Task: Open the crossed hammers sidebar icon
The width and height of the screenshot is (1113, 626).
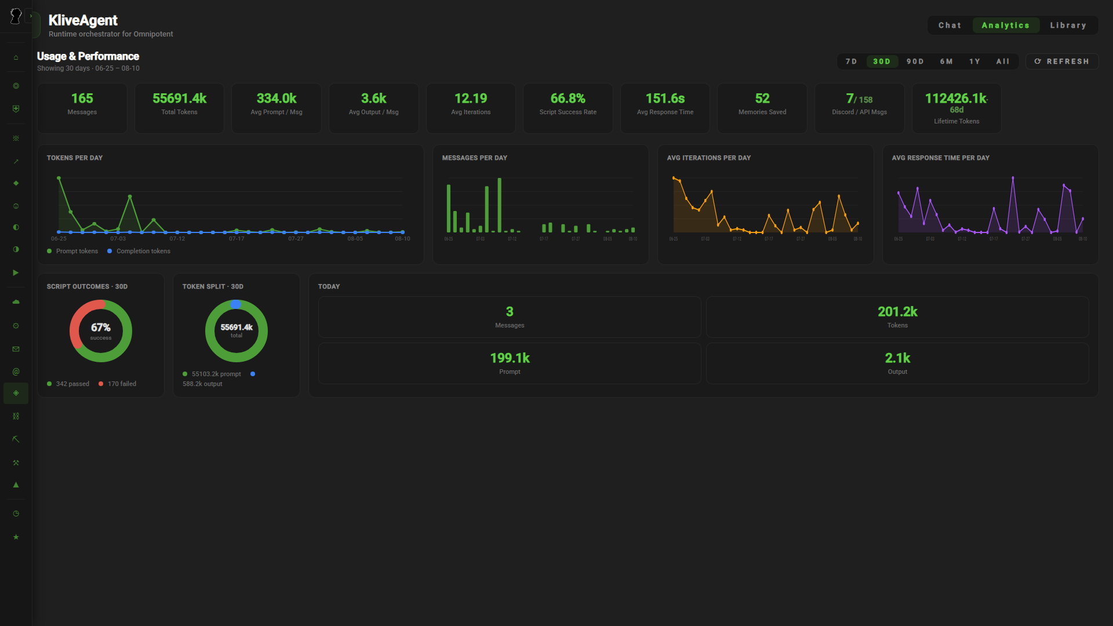Action: coord(16,463)
